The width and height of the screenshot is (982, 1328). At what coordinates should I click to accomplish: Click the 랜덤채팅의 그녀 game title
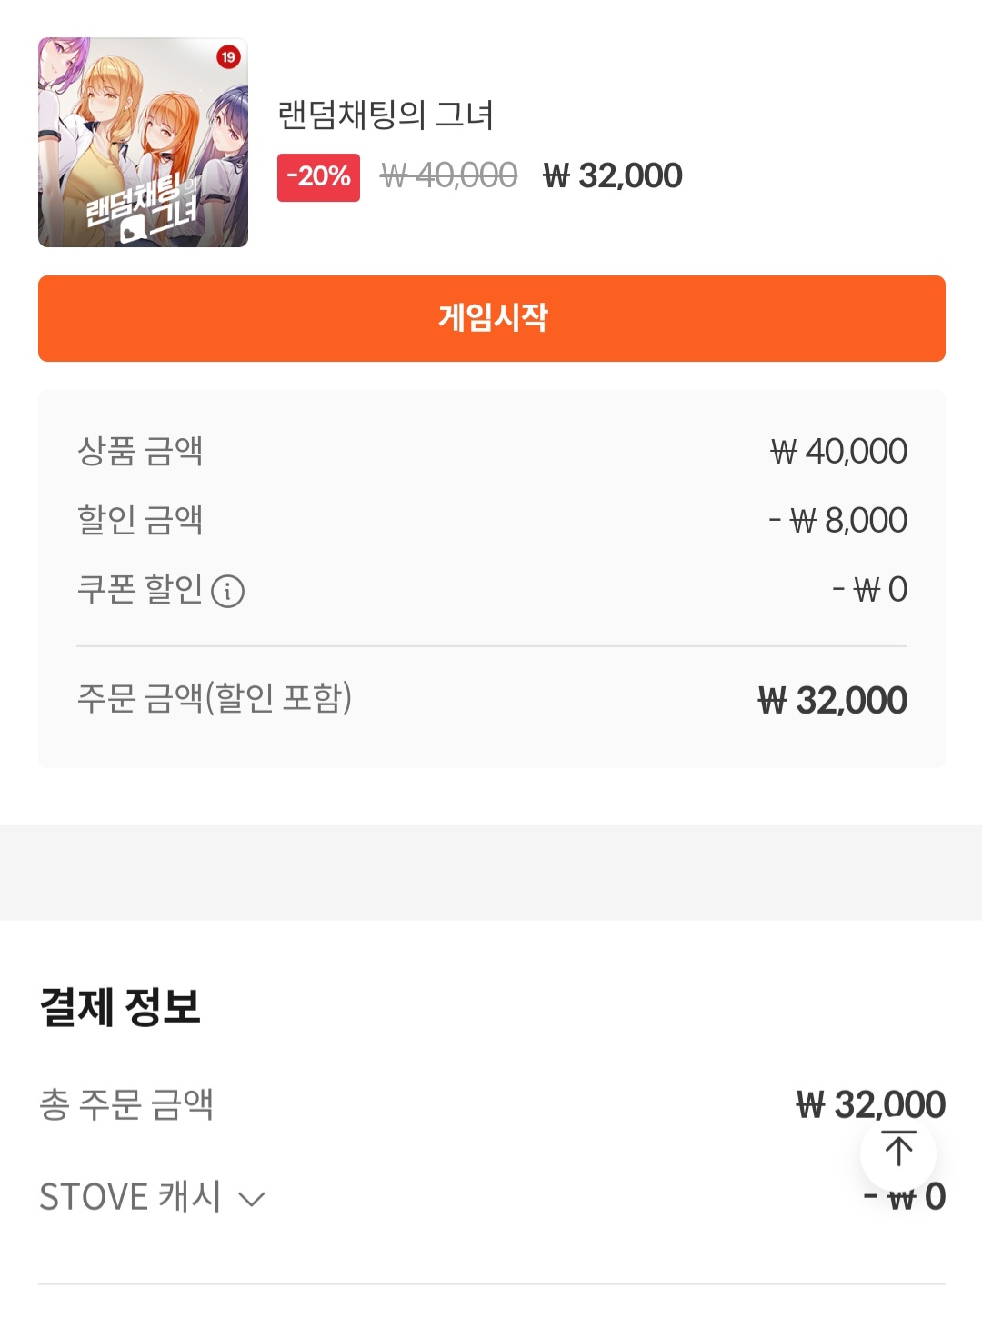pos(386,115)
